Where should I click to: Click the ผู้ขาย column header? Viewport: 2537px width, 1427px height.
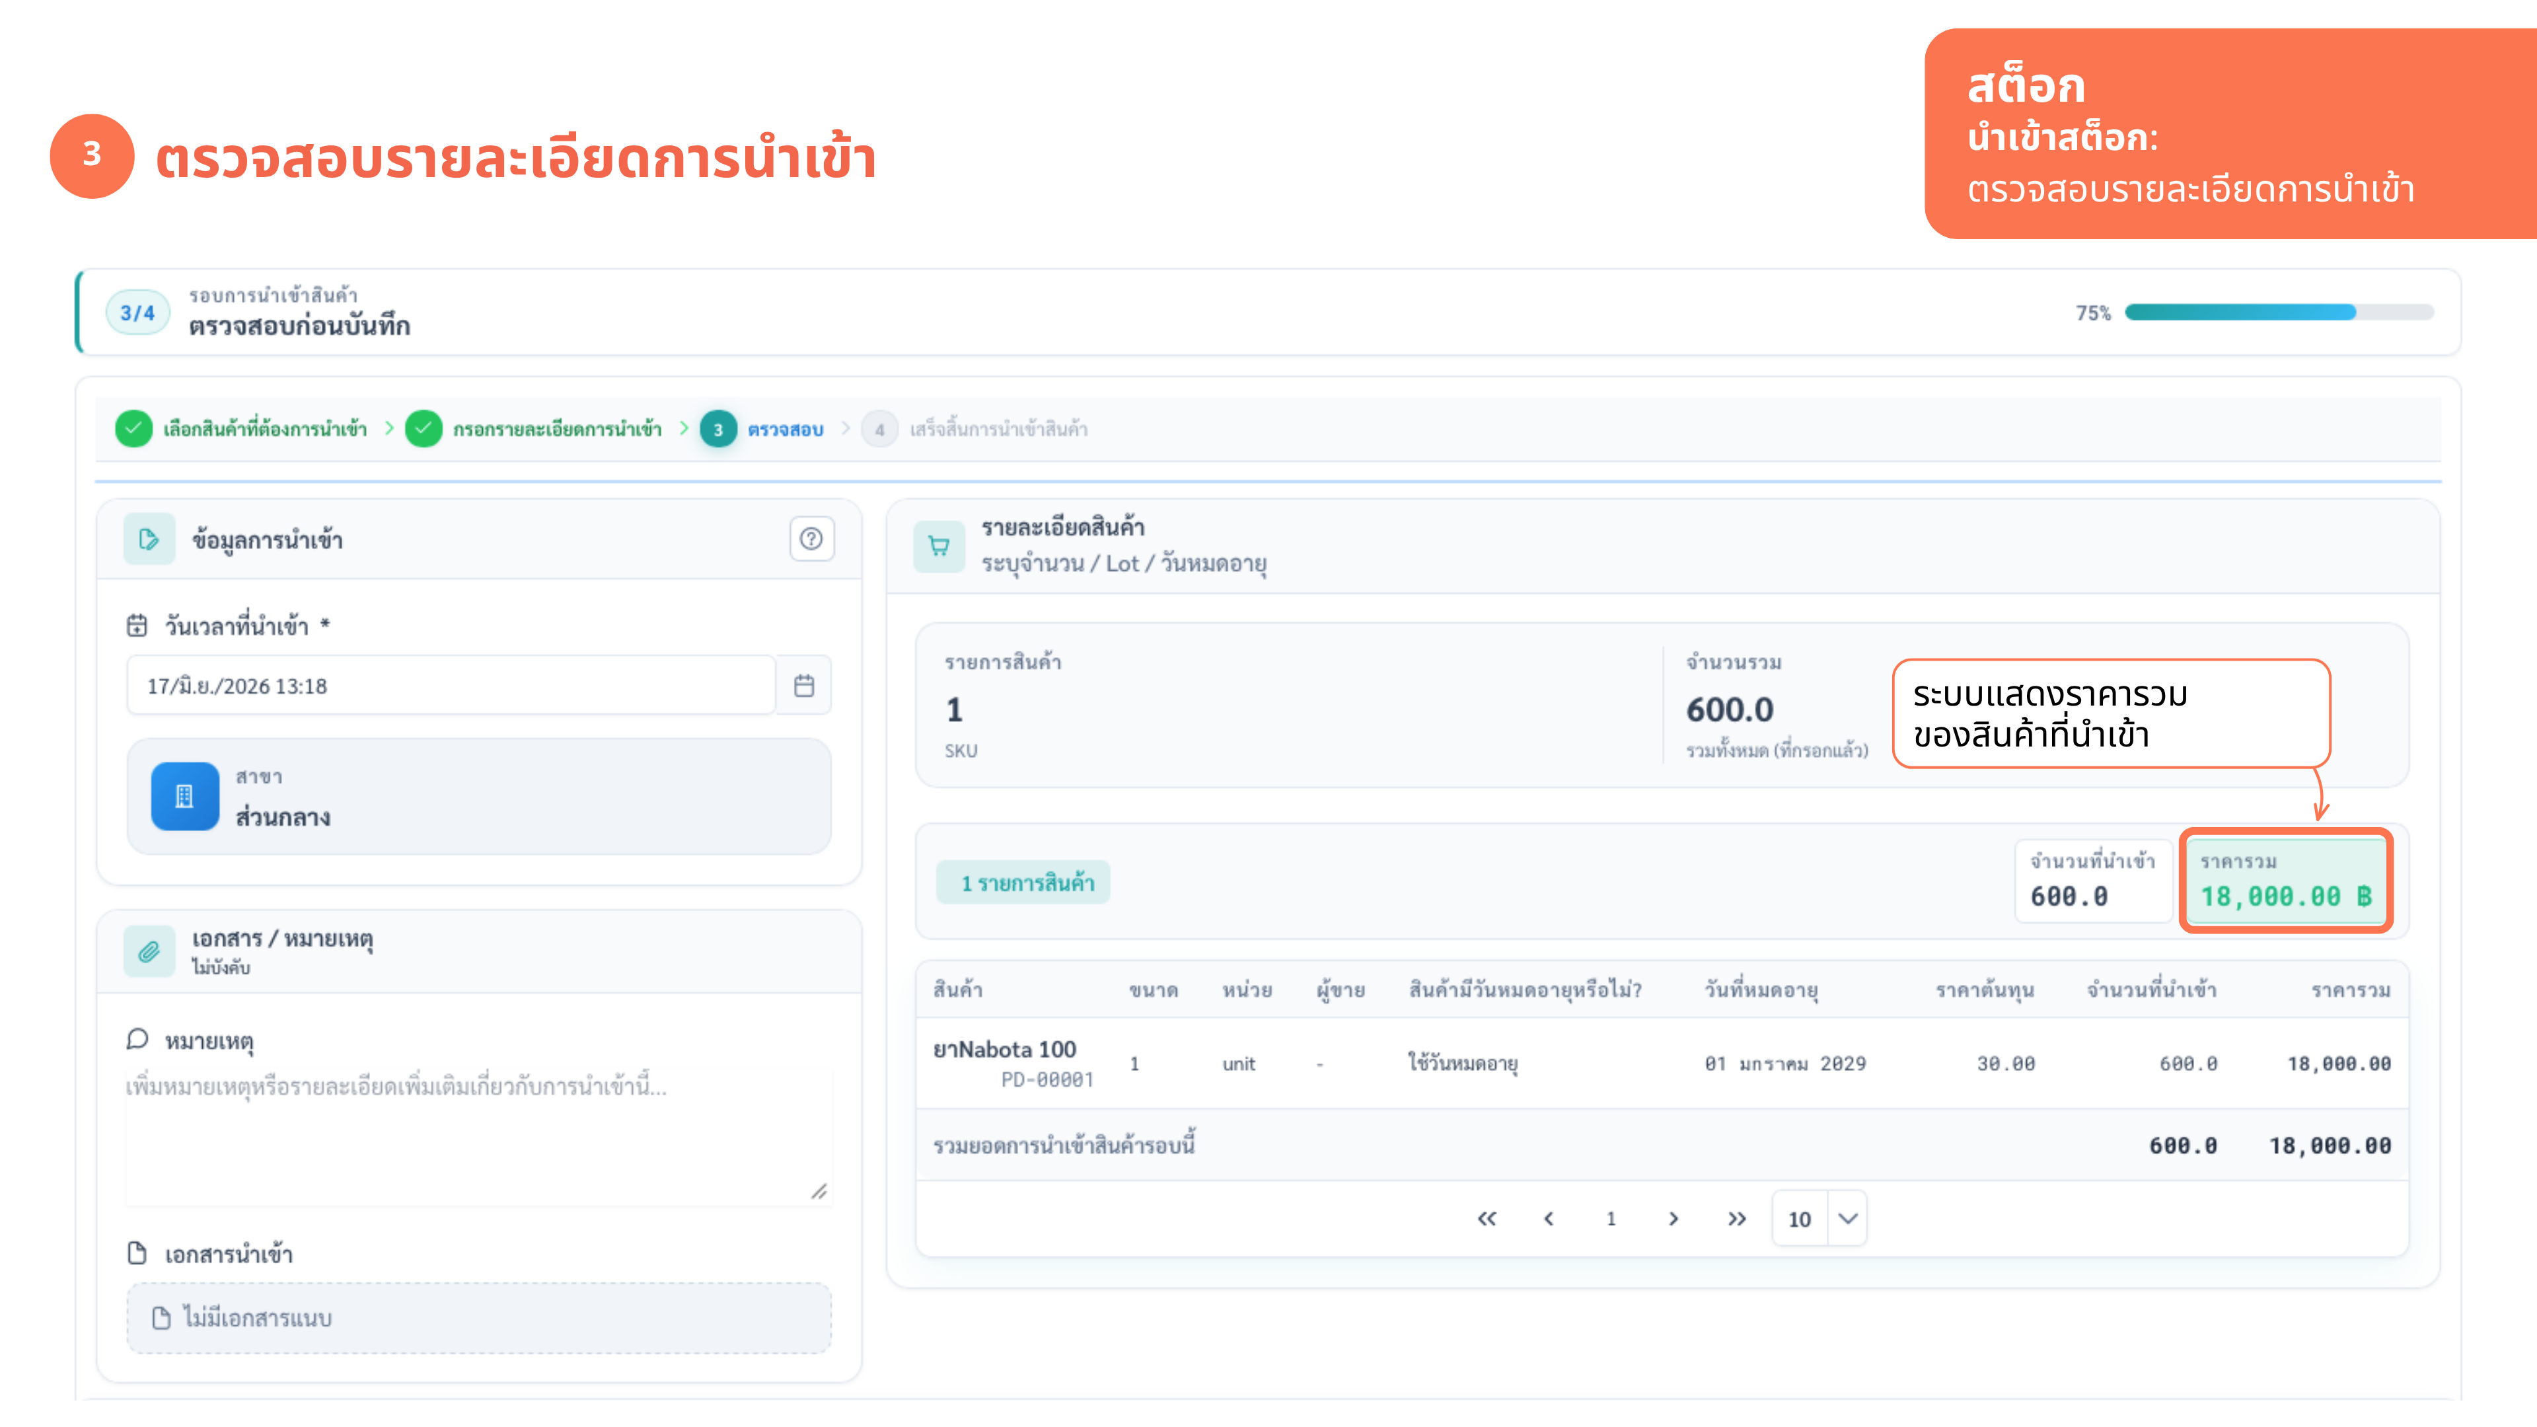click(1341, 990)
